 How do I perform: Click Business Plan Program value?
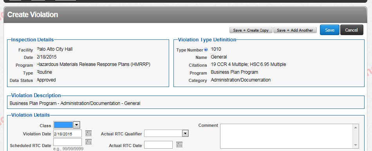click(235, 72)
